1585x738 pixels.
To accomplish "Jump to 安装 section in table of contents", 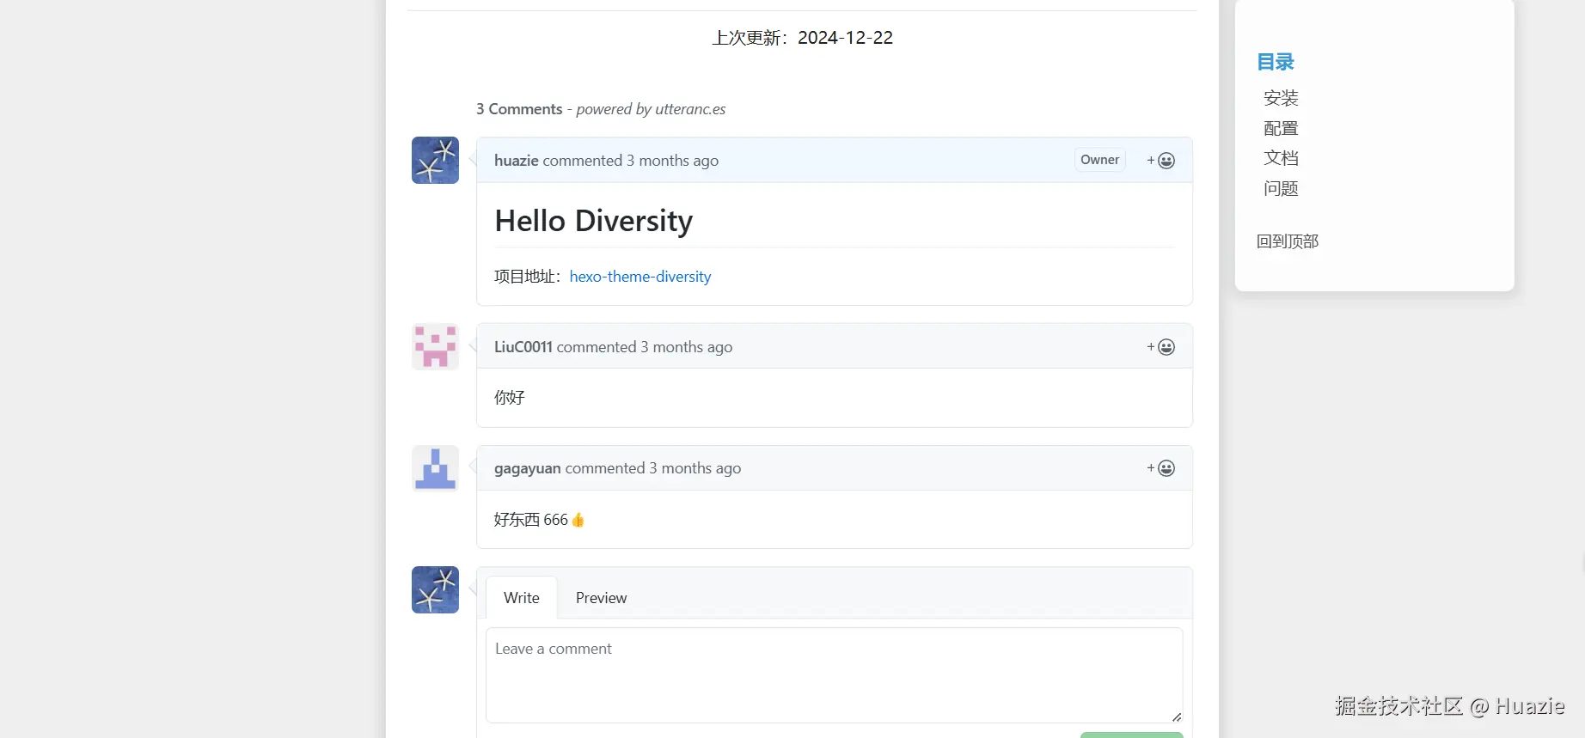I will pyautogui.click(x=1281, y=98).
